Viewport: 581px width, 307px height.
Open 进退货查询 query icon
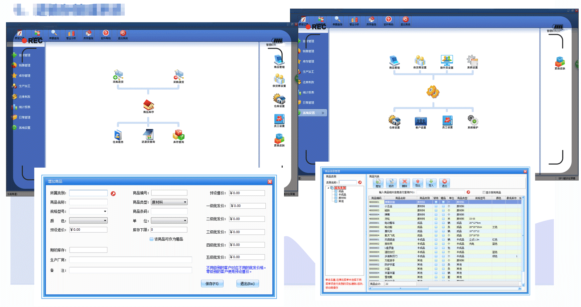pyautogui.click(x=148, y=135)
